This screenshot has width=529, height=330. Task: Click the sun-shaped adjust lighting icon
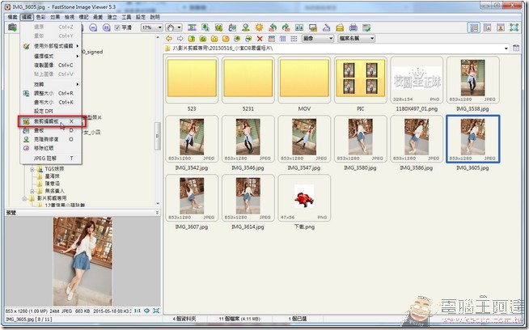pos(259,27)
